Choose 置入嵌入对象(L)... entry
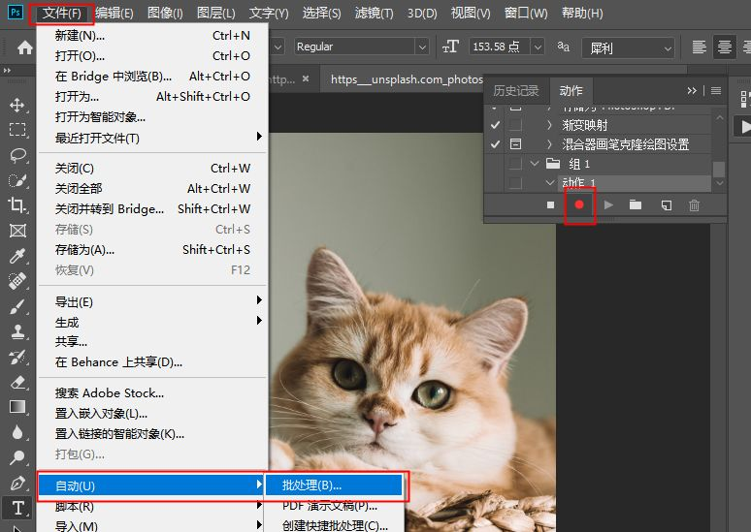751x532 pixels. (x=152, y=414)
